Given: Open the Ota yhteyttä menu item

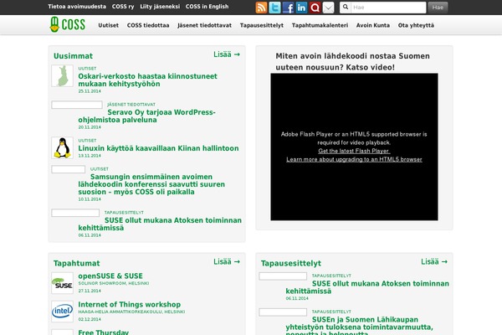Looking at the screenshot, I should pos(416,25).
